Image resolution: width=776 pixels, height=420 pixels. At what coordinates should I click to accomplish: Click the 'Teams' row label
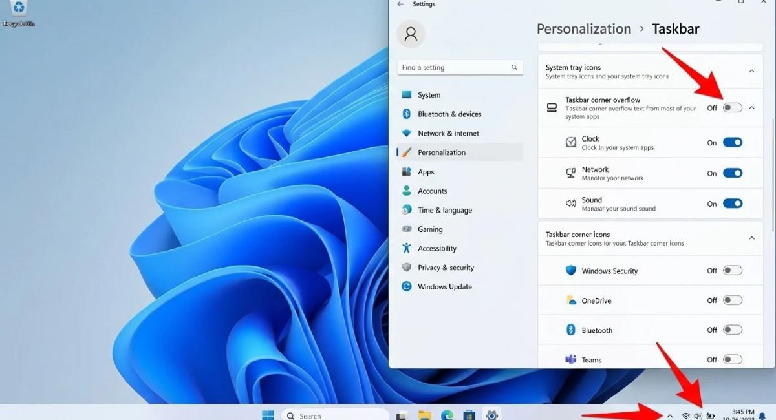(592, 361)
